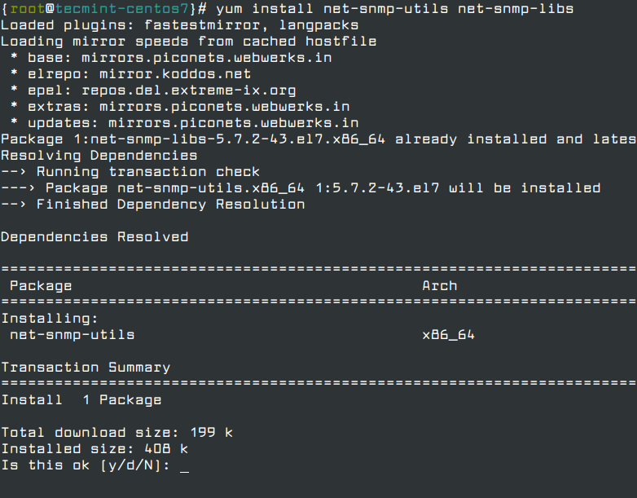Click the root@tecmint-centos7 shell prompt
The width and height of the screenshot is (637, 498).
99,9
